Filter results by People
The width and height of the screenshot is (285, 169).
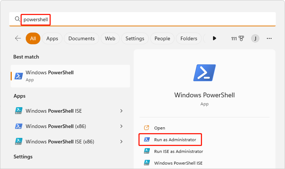[x=162, y=38]
